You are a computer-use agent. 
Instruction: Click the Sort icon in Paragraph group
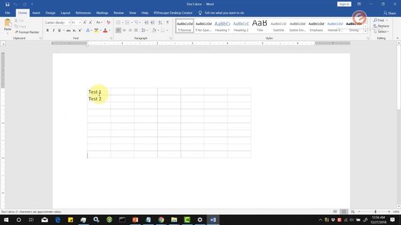[160, 22]
